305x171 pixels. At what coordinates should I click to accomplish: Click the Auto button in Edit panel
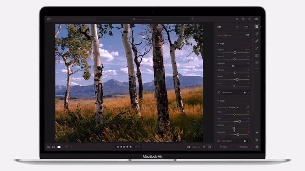tap(237, 27)
